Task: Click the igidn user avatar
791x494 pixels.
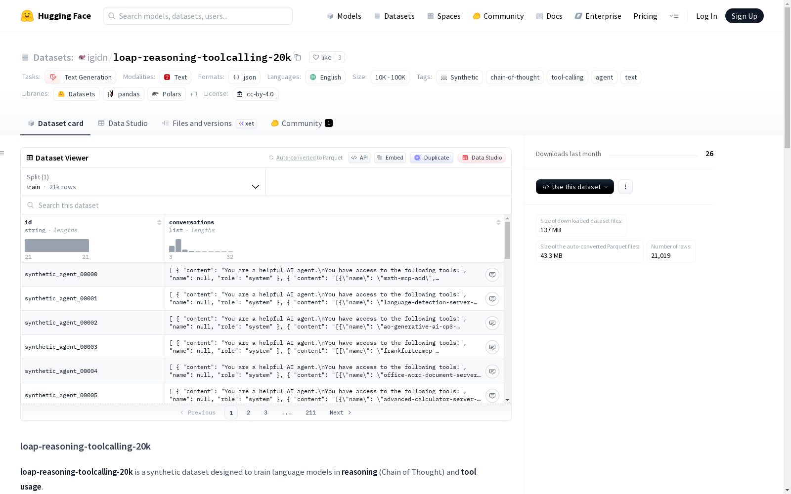Action: 82,57
